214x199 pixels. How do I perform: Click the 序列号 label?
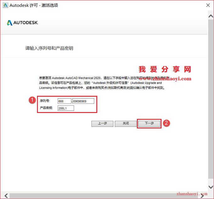[x=45, y=101]
